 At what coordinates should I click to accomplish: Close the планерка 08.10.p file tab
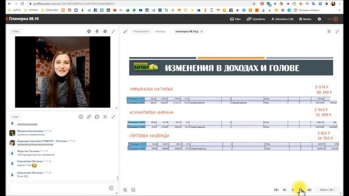(x=202, y=32)
